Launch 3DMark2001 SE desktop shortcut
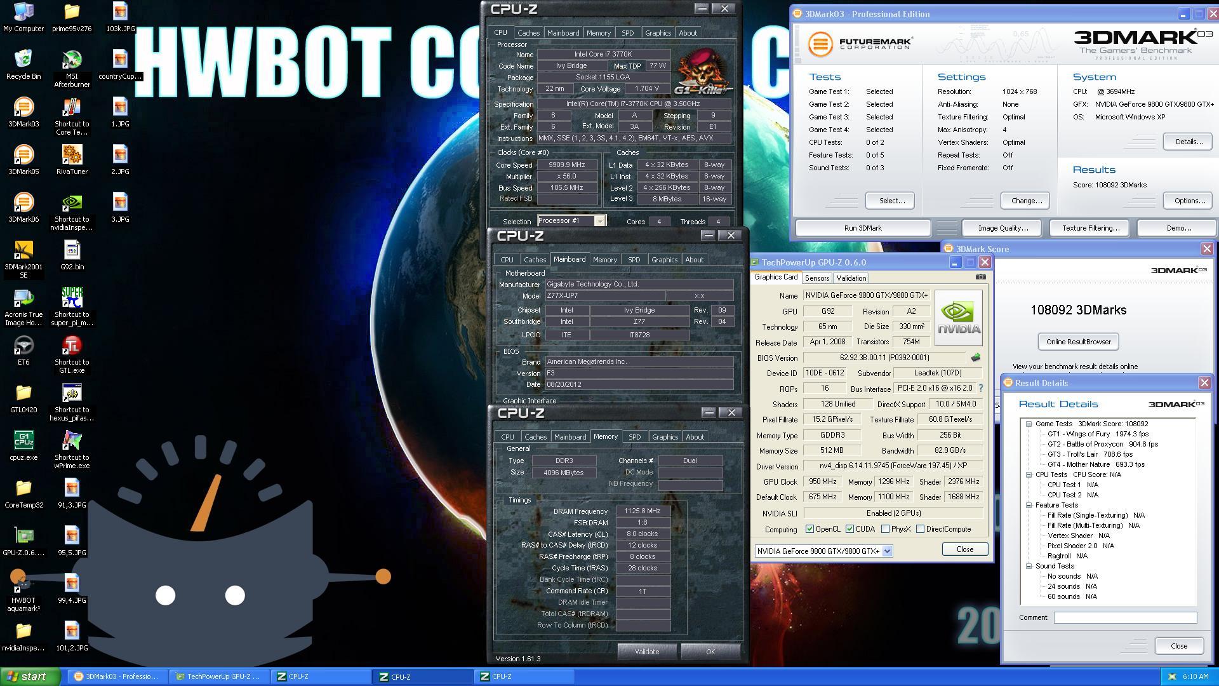 pyautogui.click(x=23, y=259)
